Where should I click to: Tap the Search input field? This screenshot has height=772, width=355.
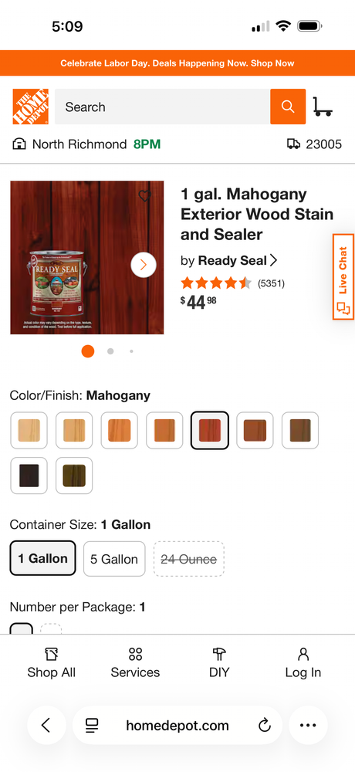(x=163, y=107)
